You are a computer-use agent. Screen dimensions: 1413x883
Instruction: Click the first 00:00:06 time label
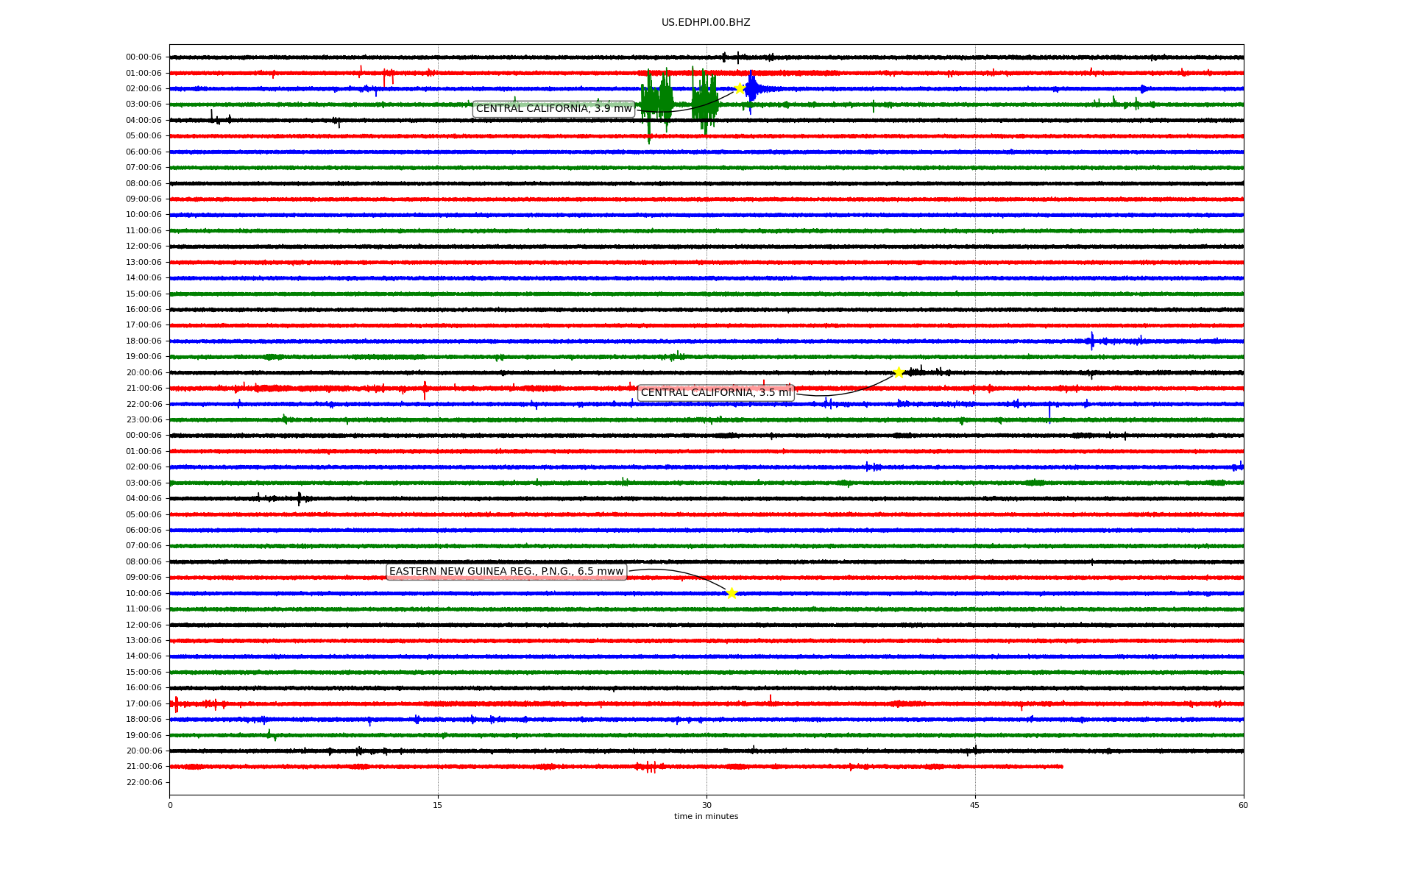(x=144, y=57)
